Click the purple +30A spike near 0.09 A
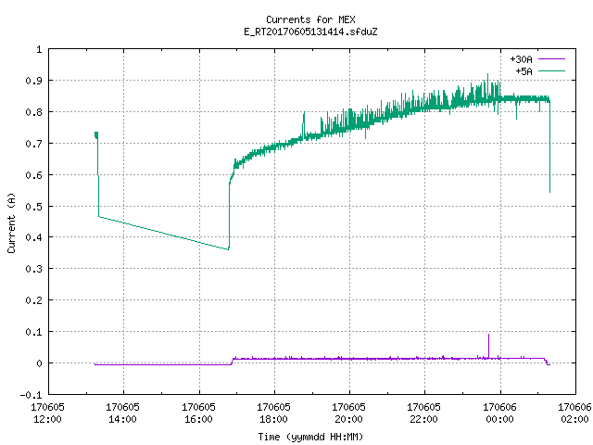The image size is (593, 445). (488, 345)
